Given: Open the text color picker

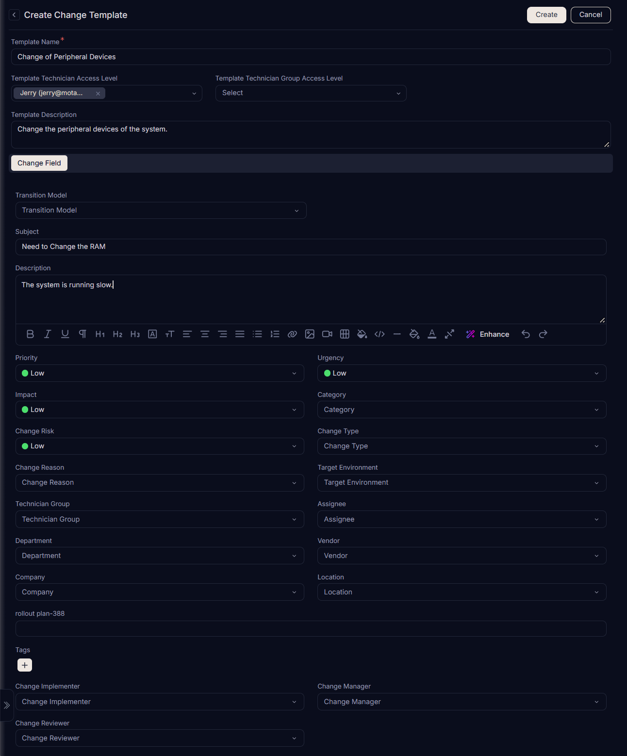Looking at the screenshot, I should click(432, 334).
